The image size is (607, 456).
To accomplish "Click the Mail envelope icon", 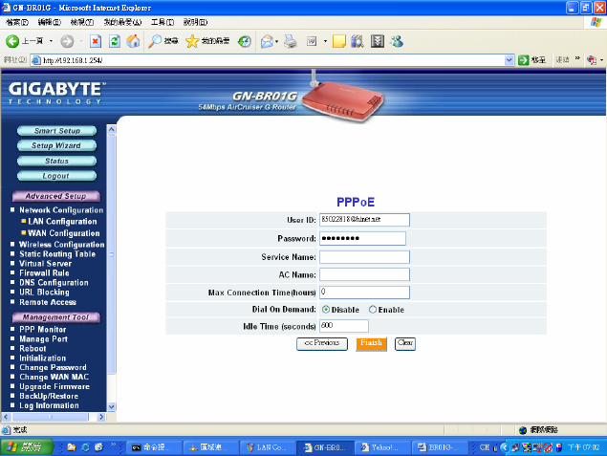I will [x=267, y=41].
